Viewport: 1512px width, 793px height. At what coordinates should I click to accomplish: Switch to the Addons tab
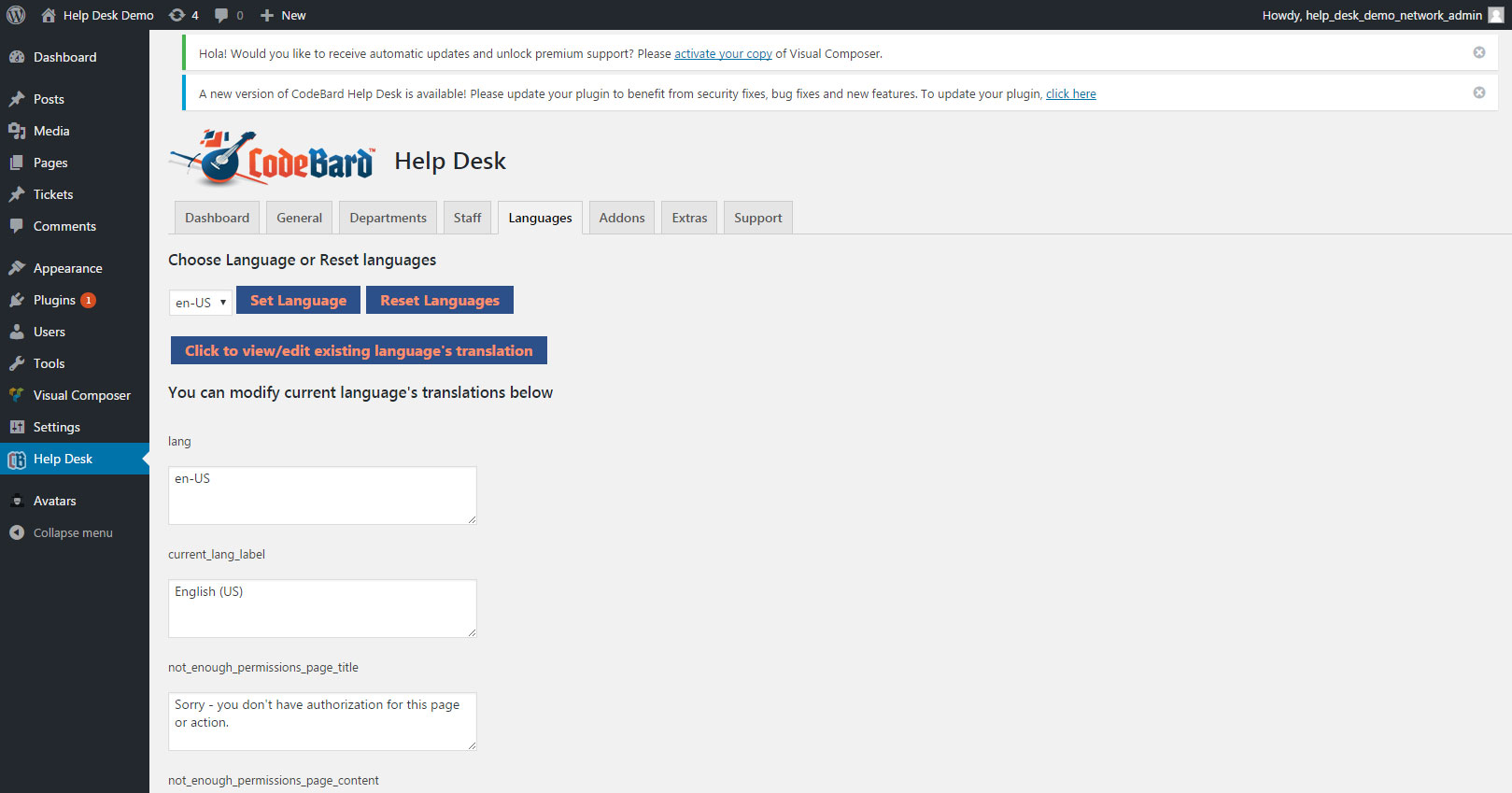pos(622,218)
